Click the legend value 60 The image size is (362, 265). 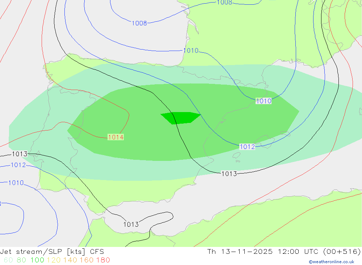[8, 260]
